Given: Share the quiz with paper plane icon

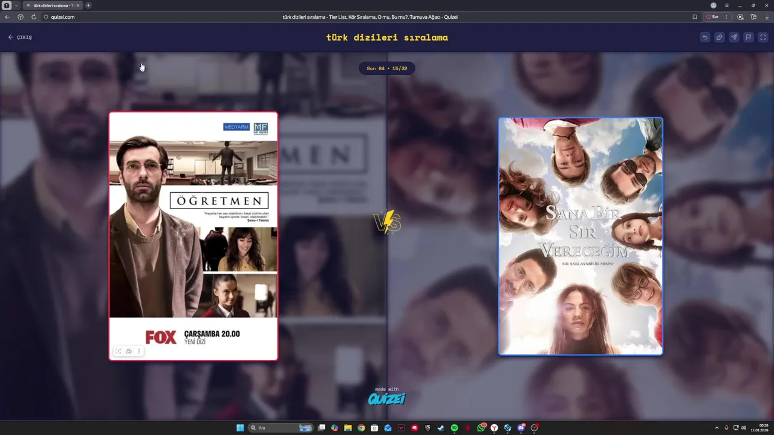Looking at the screenshot, I should pyautogui.click(x=733, y=37).
